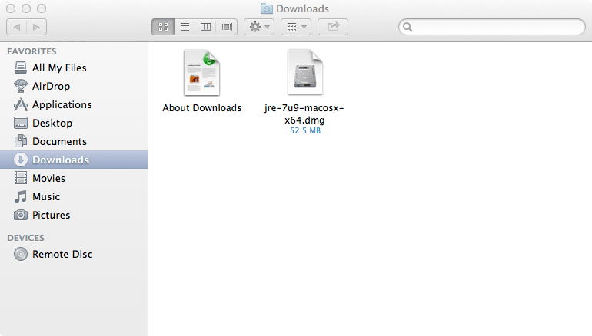Select the jre-7u9-macosx-x64.dmg disk image
This screenshot has height=336, width=592.
pyautogui.click(x=304, y=72)
